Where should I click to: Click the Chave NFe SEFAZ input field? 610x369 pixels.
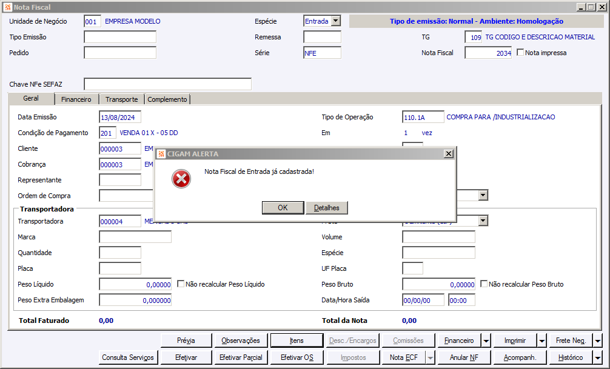tap(168, 84)
